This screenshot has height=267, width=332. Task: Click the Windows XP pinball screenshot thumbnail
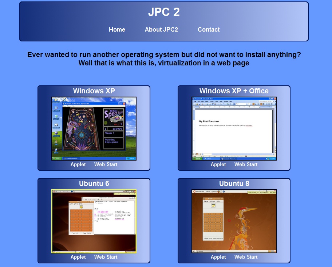pos(94,129)
